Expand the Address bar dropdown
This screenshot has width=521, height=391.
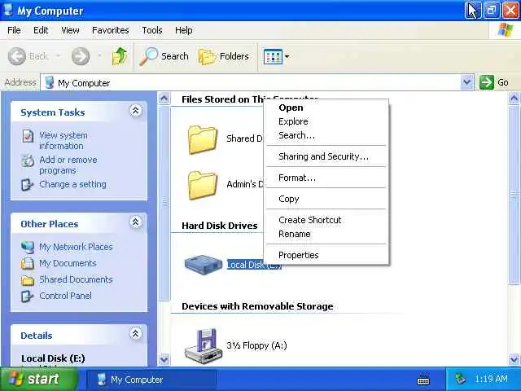click(x=466, y=82)
